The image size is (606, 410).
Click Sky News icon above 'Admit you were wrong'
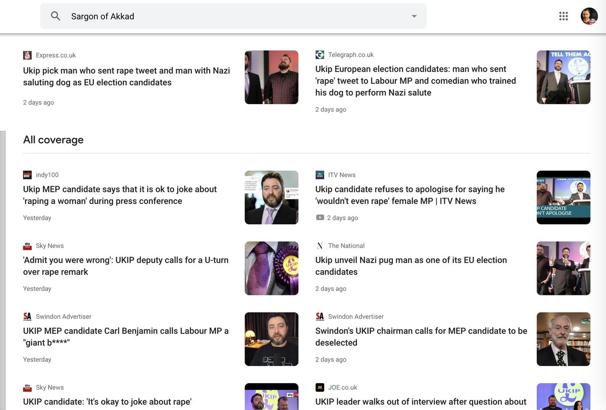(27, 246)
